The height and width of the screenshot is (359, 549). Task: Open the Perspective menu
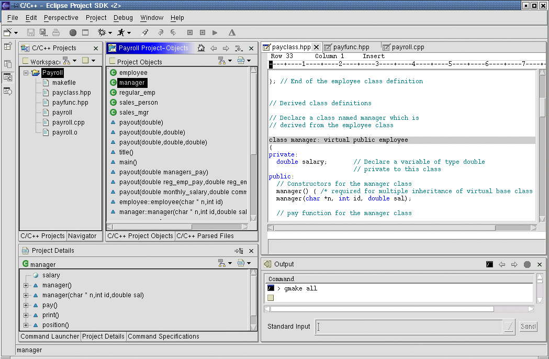click(61, 18)
